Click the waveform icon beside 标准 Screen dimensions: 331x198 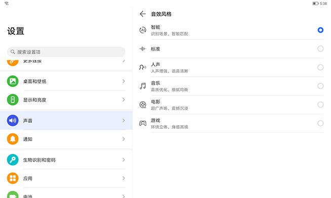point(143,49)
